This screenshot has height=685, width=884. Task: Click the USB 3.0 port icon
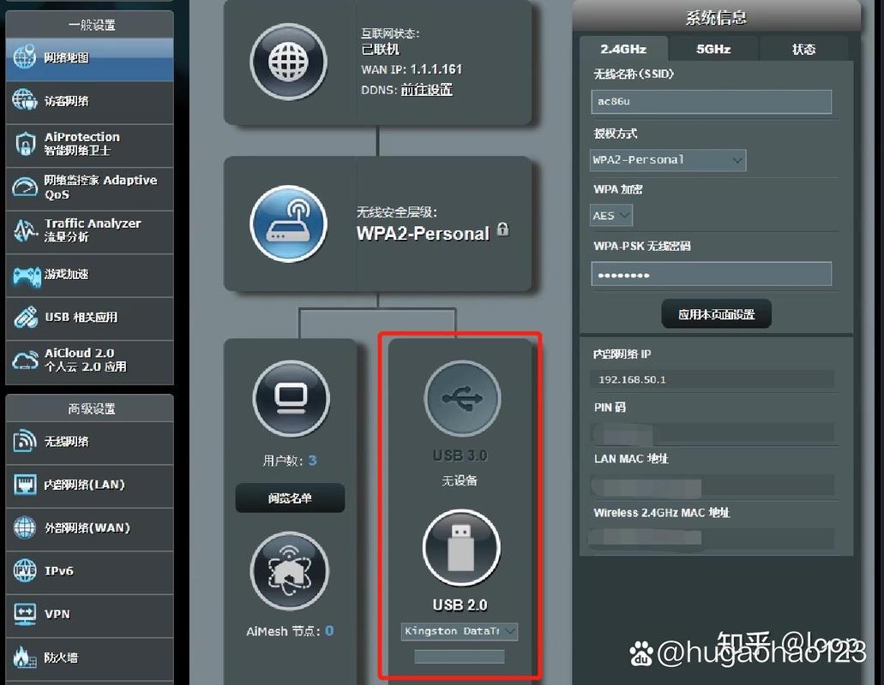click(462, 398)
